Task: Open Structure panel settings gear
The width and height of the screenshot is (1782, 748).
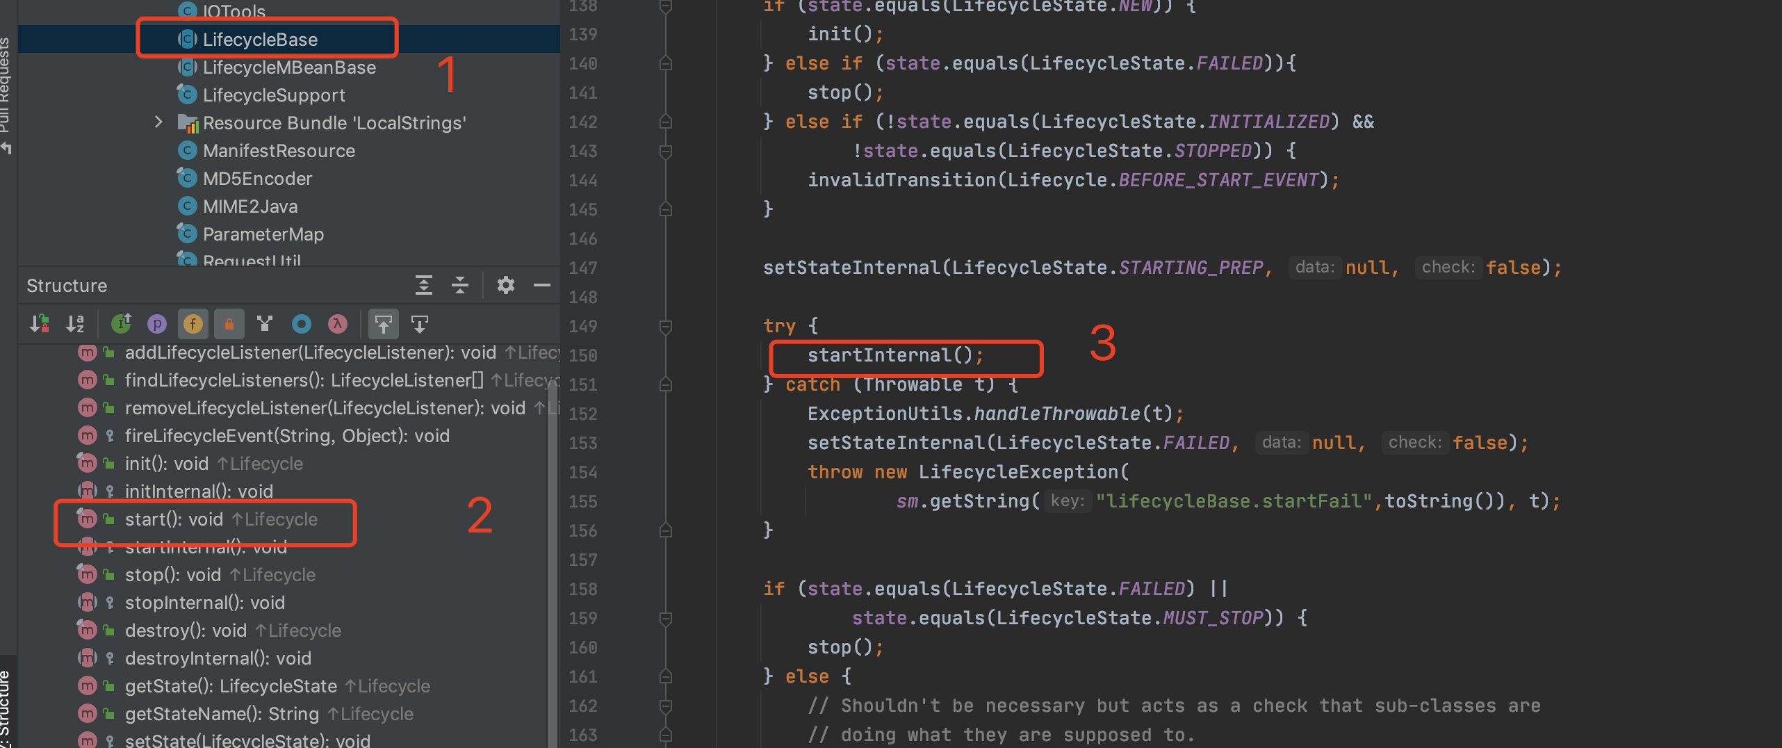Action: (x=506, y=285)
